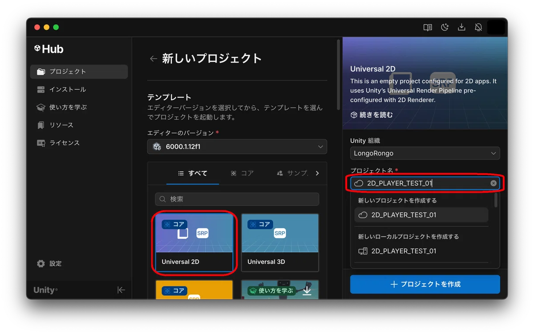Image resolution: width=534 pixels, height=334 pixels.
Task: Click the Unity Hub logo
Action: [49, 49]
